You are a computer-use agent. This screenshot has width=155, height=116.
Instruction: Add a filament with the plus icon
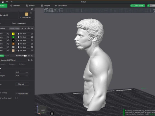[22, 29]
